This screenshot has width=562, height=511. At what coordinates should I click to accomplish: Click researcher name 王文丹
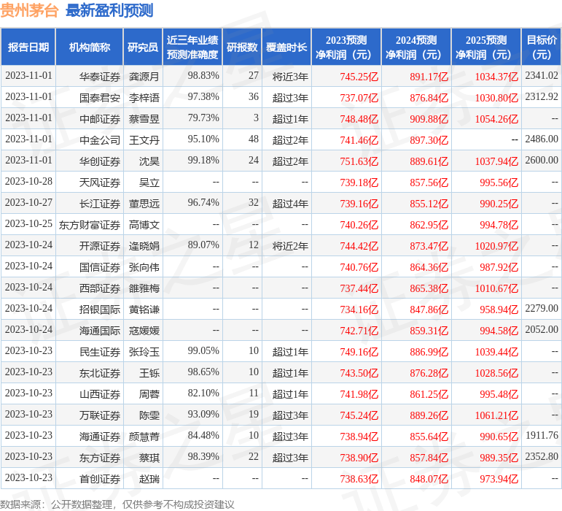click(x=144, y=140)
